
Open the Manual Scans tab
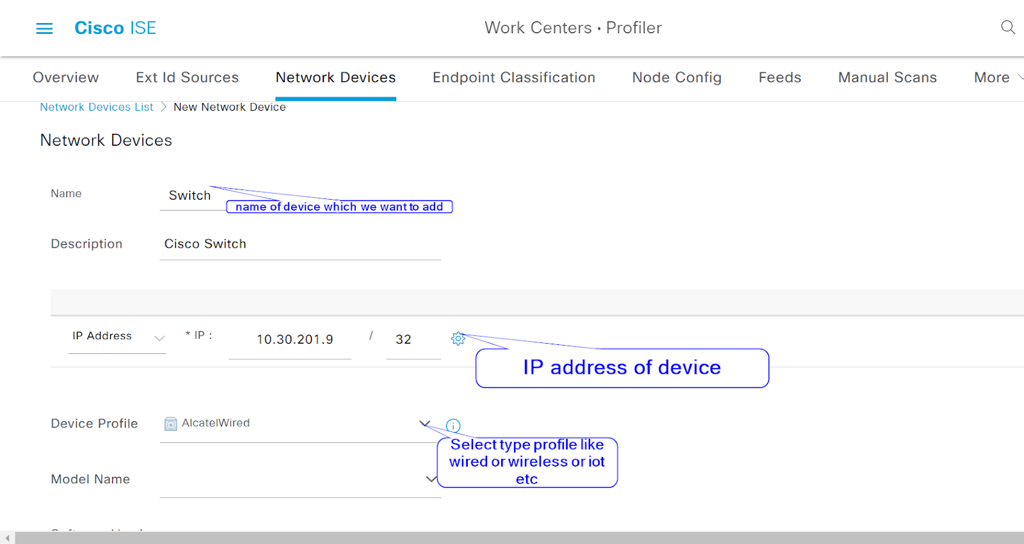point(887,77)
